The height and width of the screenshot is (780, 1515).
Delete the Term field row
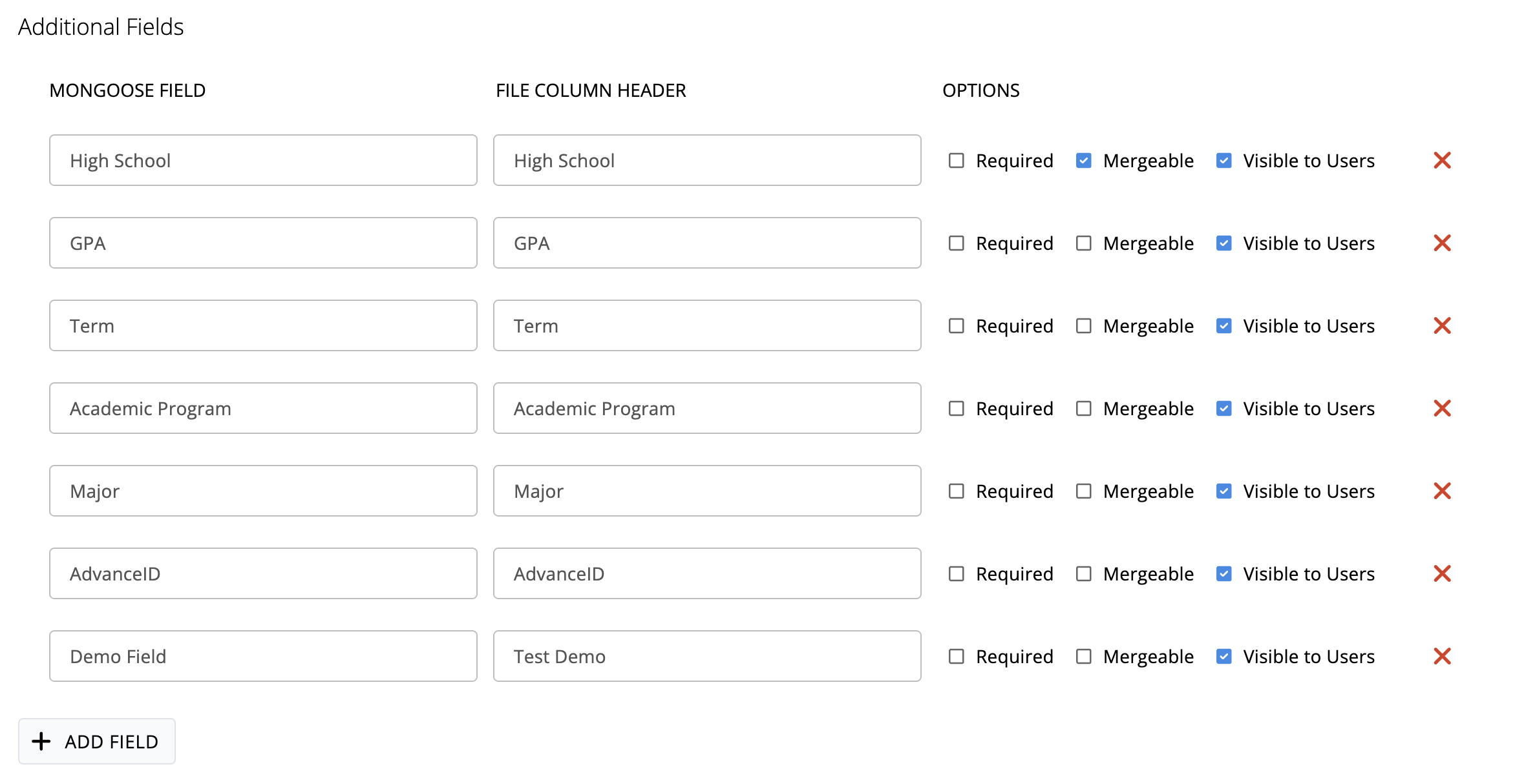[x=1442, y=325]
